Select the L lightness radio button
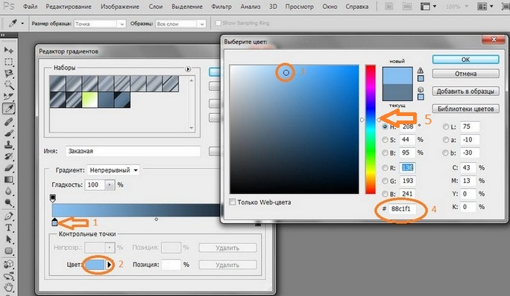The width and height of the screenshot is (510, 296). [x=446, y=127]
